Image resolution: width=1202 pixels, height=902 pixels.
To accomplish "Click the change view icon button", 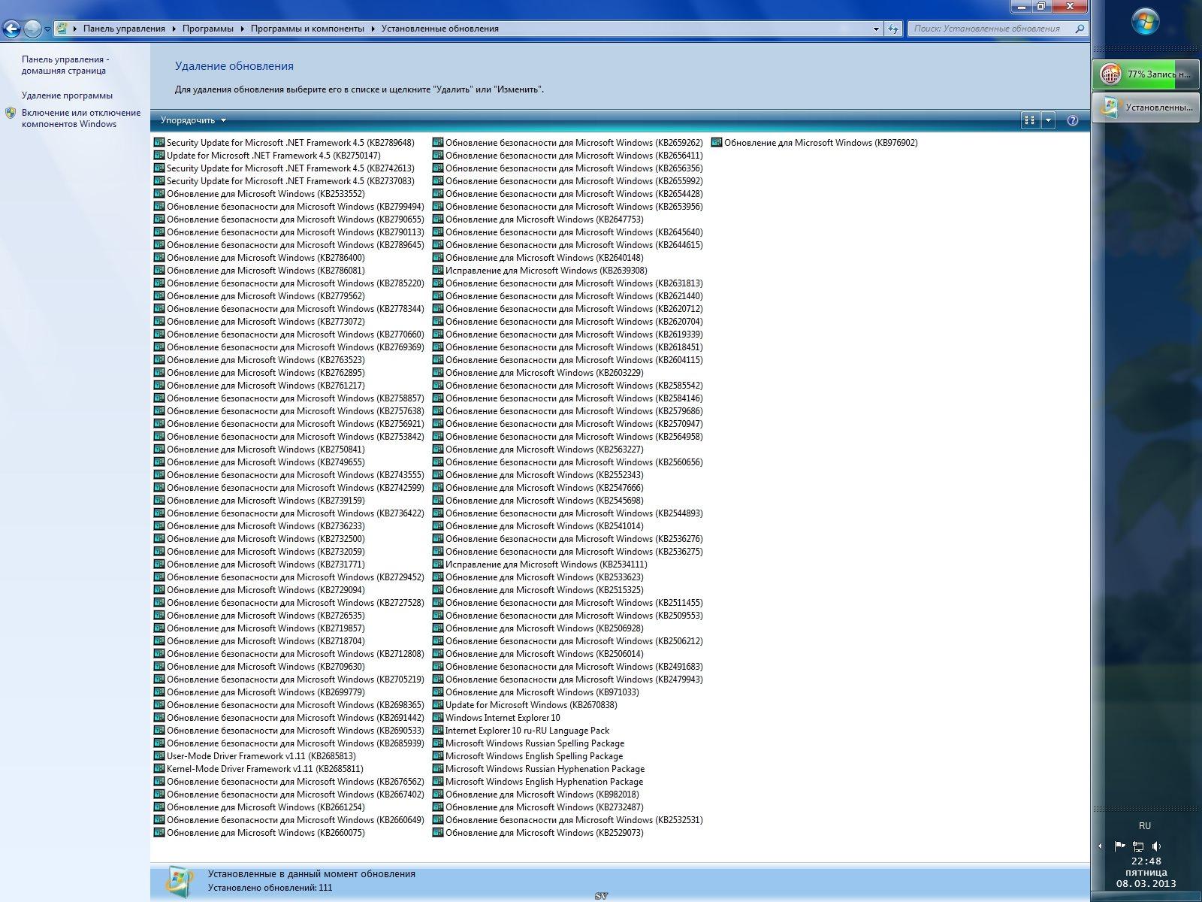I will (1030, 120).
